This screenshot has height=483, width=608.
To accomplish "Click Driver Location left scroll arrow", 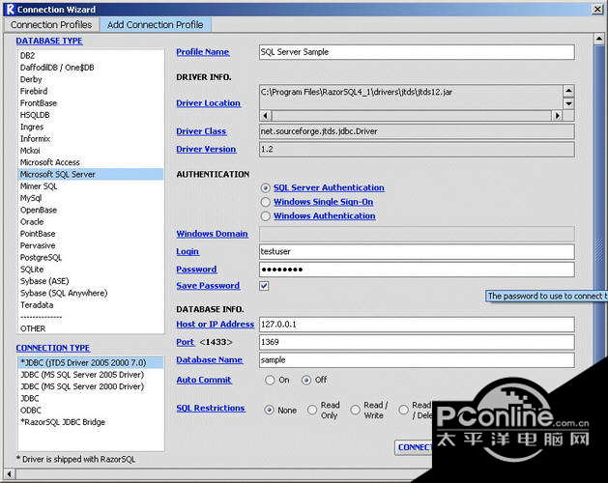I will (x=266, y=116).
